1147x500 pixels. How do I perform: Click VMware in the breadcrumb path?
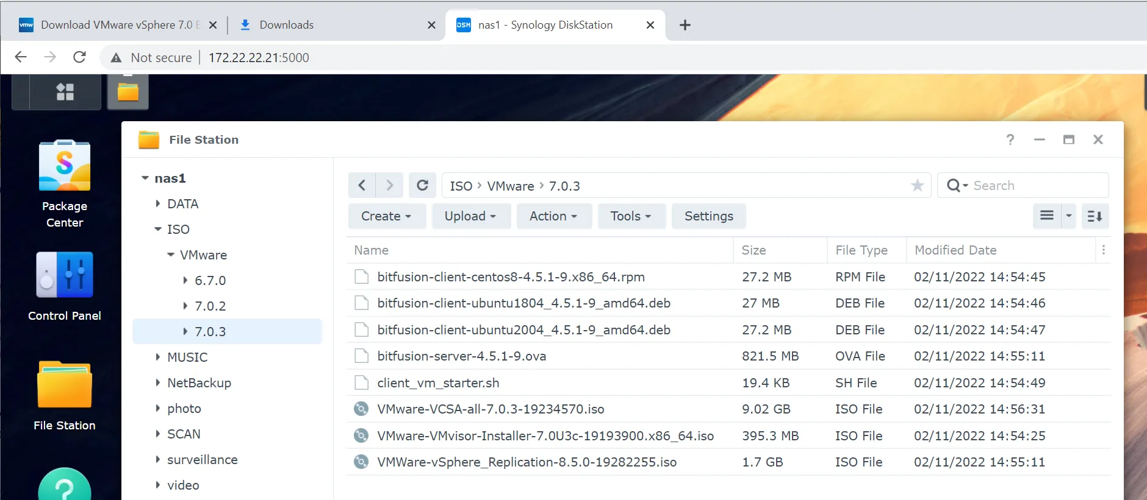click(511, 186)
